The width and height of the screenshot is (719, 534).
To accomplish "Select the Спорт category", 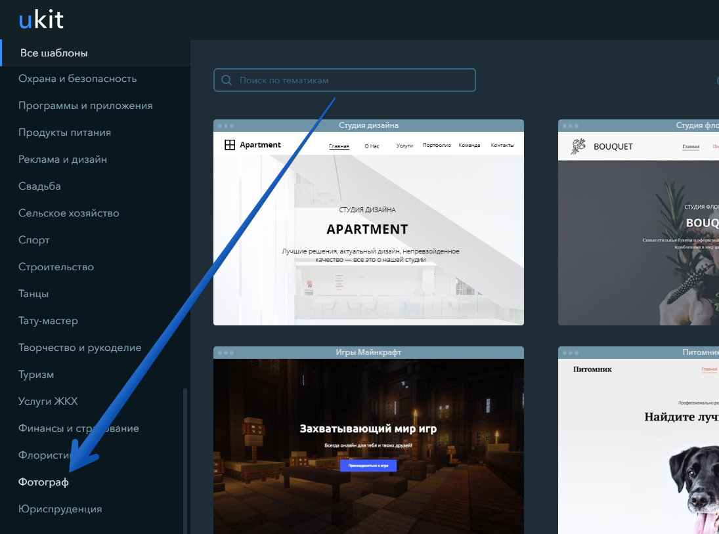I will point(34,241).
